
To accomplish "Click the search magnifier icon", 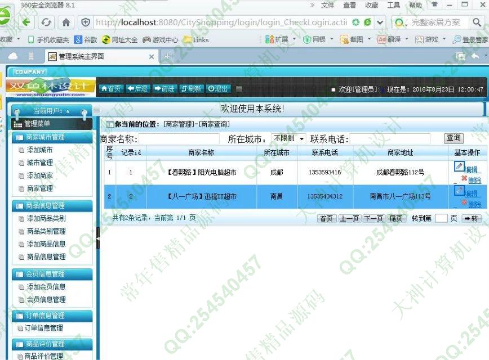I will (x=477, y=22).
